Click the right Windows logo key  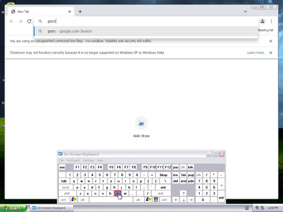pos(148,200)
